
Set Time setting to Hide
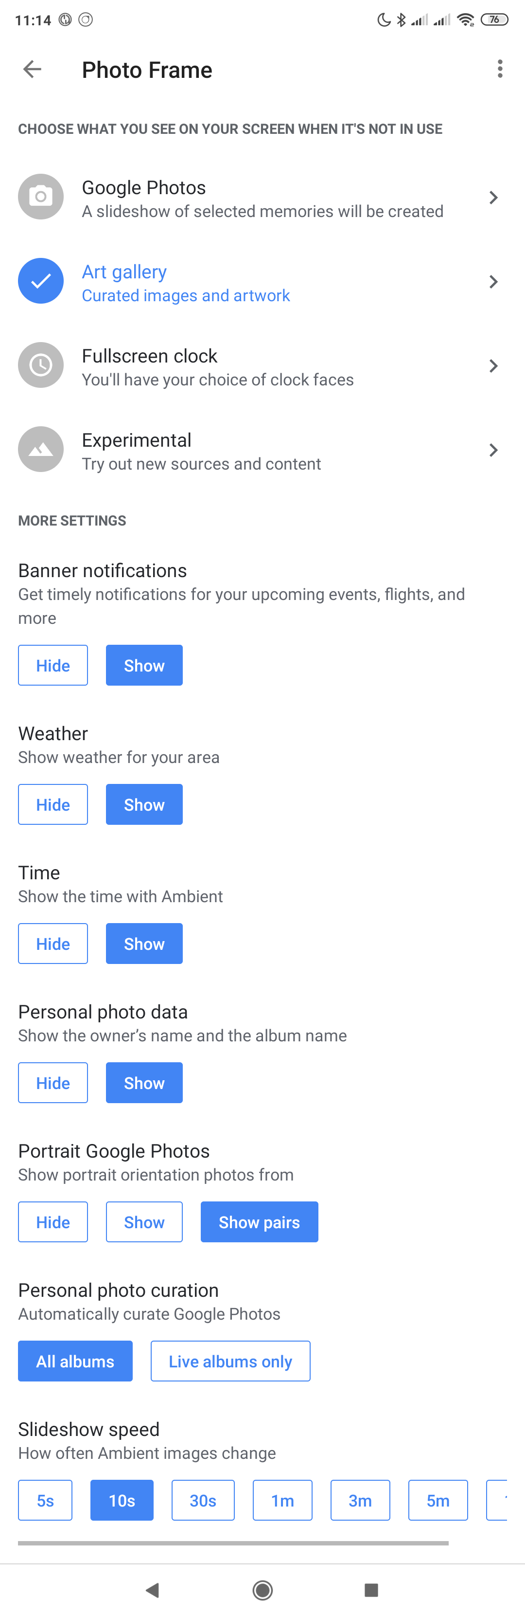pyautogui.click(x=52, y=944)
